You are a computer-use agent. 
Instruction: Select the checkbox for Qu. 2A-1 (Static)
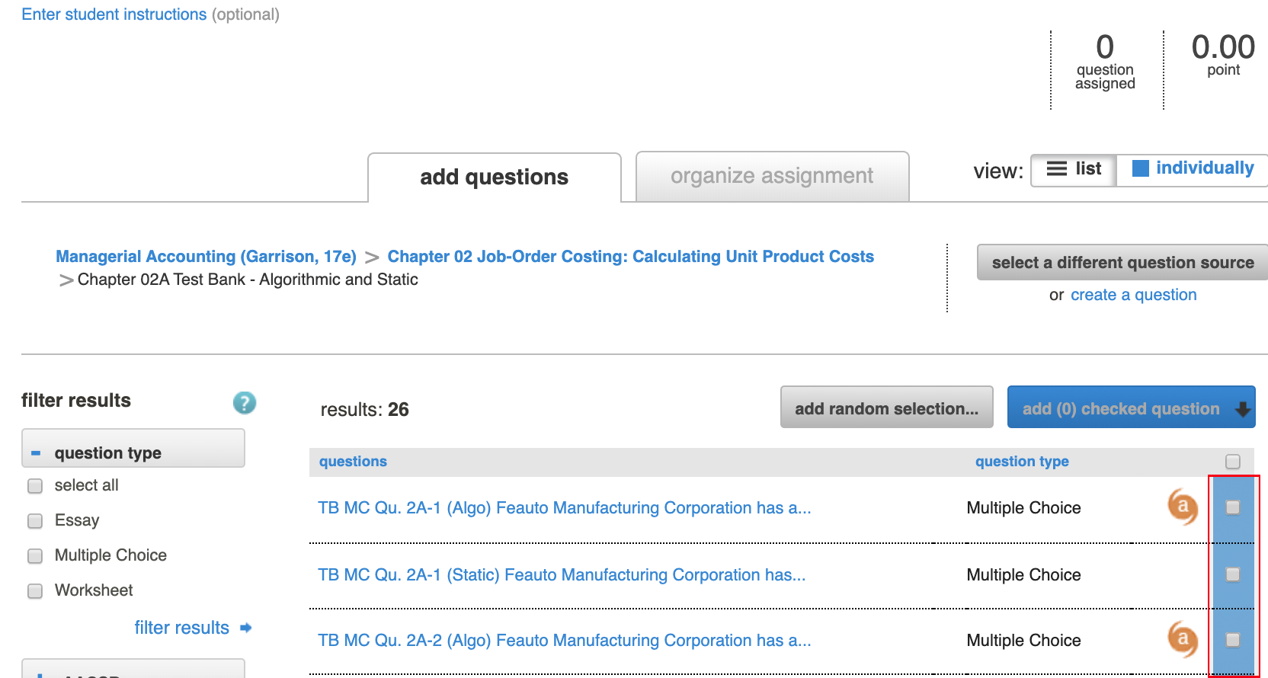(x=1232, y=574)
